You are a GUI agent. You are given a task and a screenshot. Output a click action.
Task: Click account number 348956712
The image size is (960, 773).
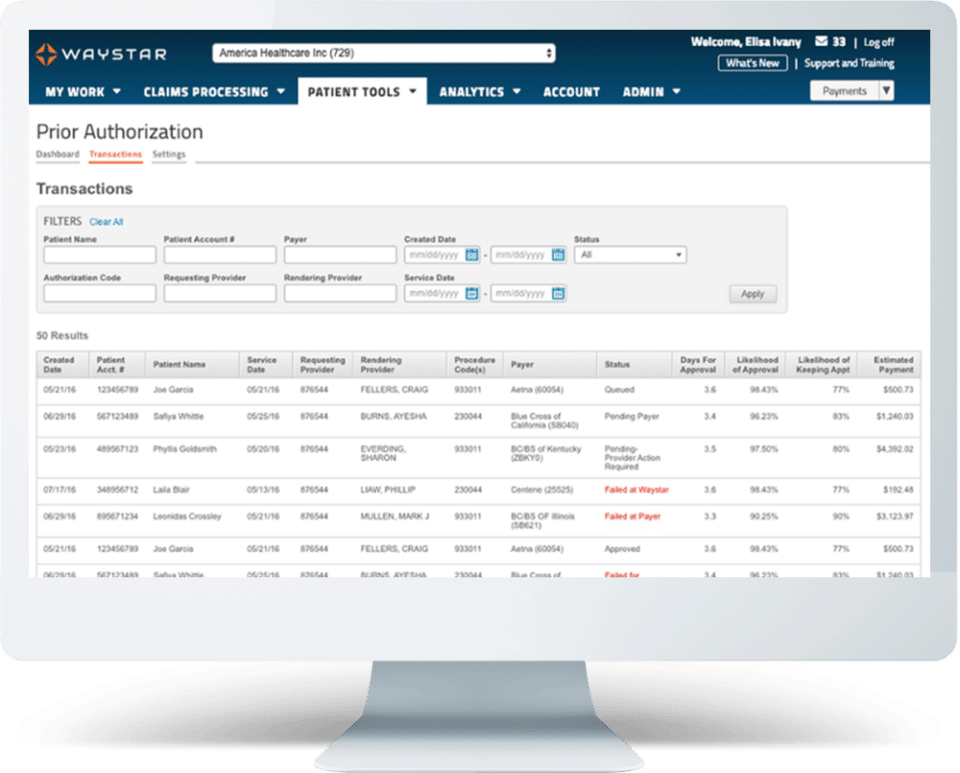pyautogui.click(x=117, y=490)
